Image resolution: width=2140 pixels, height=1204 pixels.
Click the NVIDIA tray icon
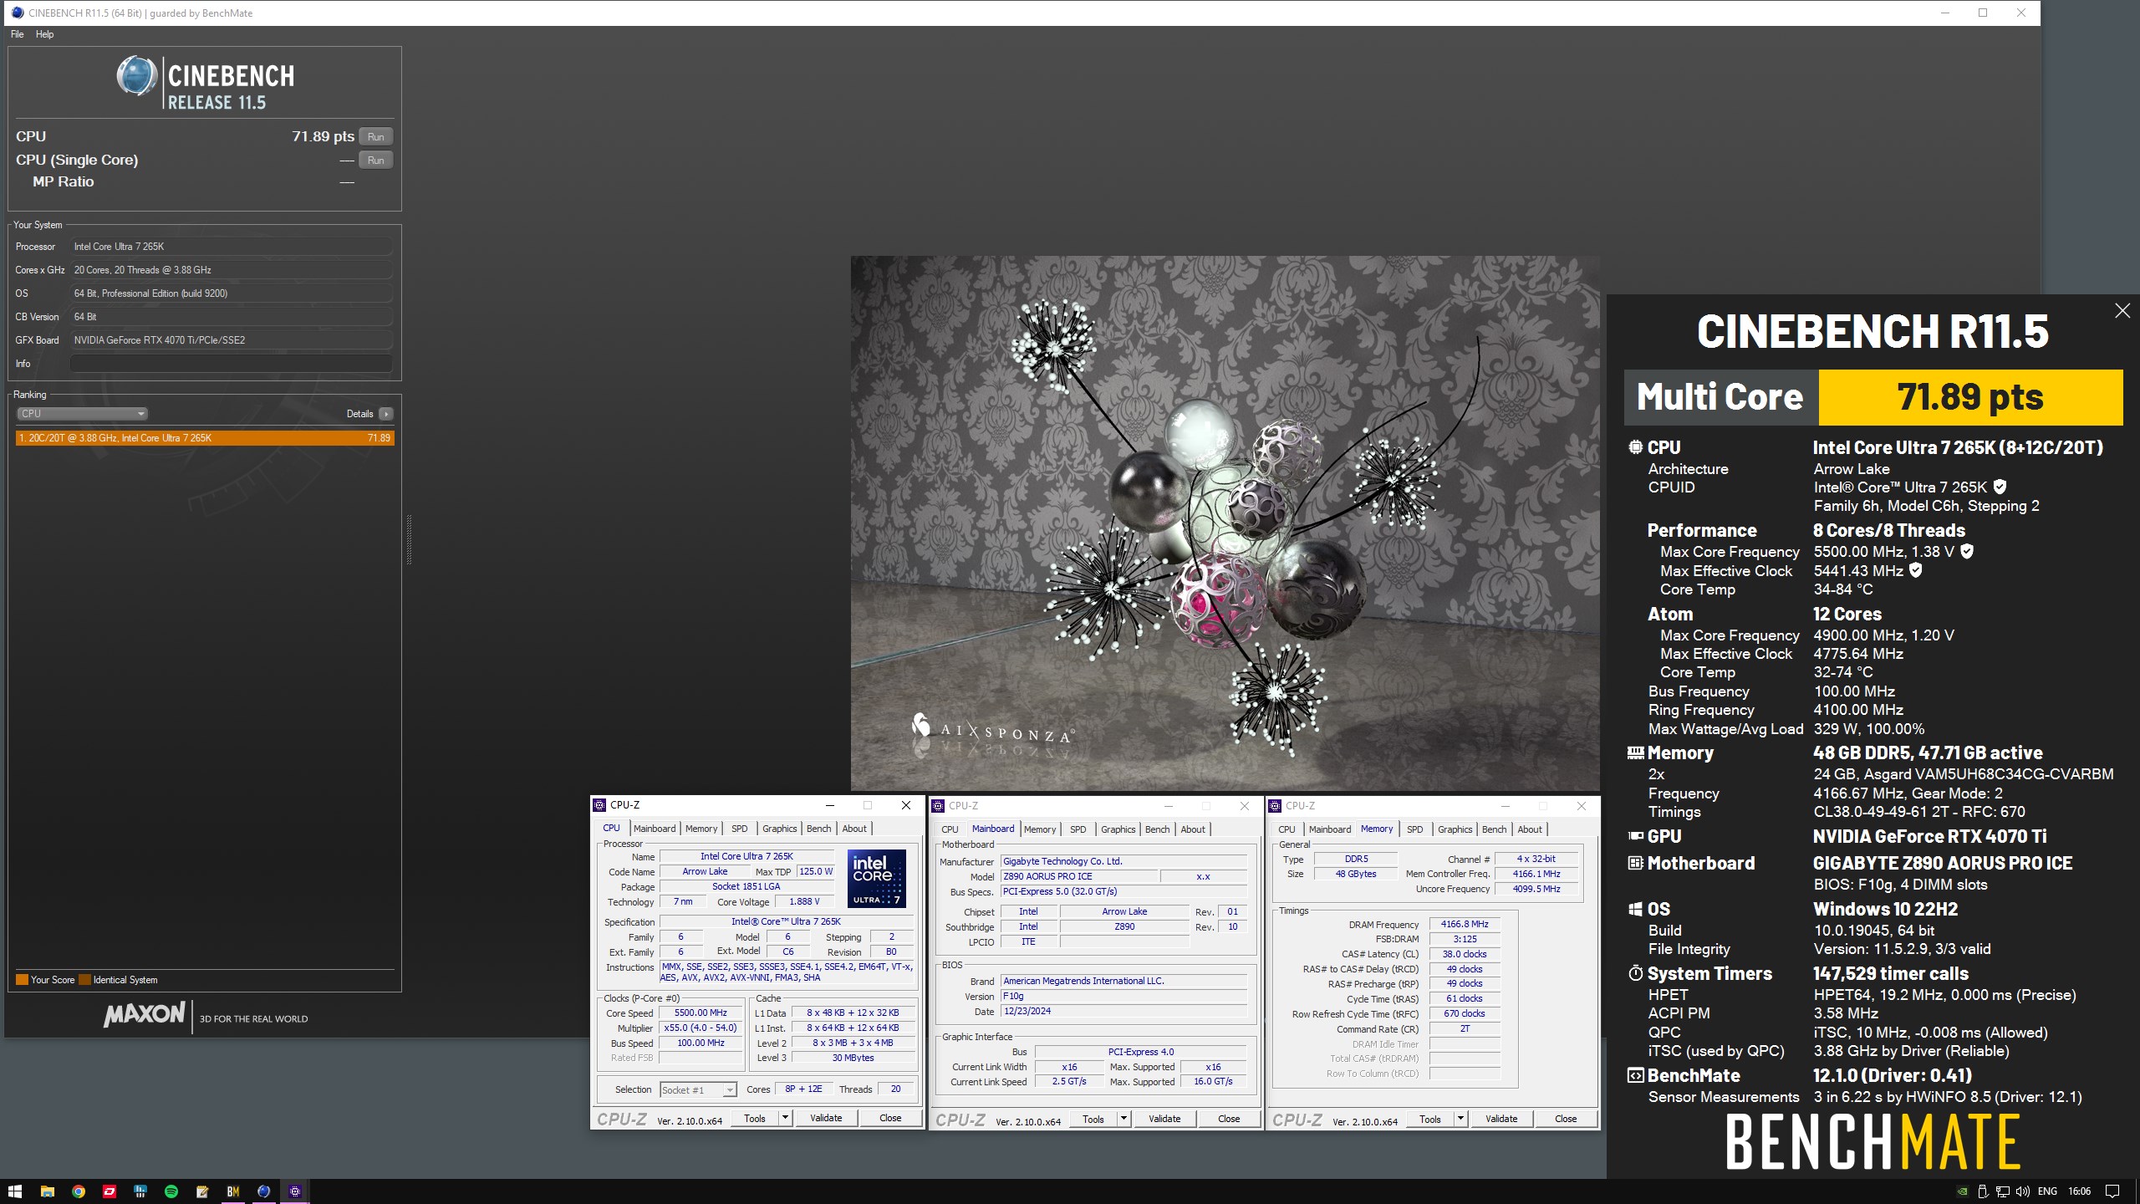point(1962,1191)
